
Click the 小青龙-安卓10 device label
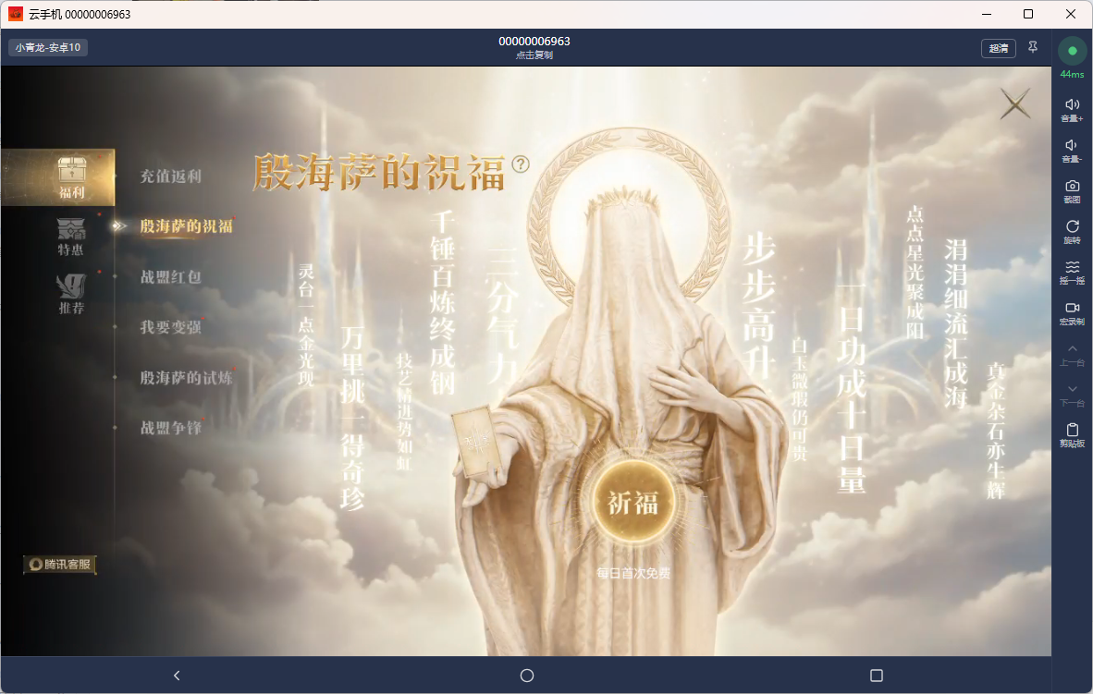tap(48, 47)
